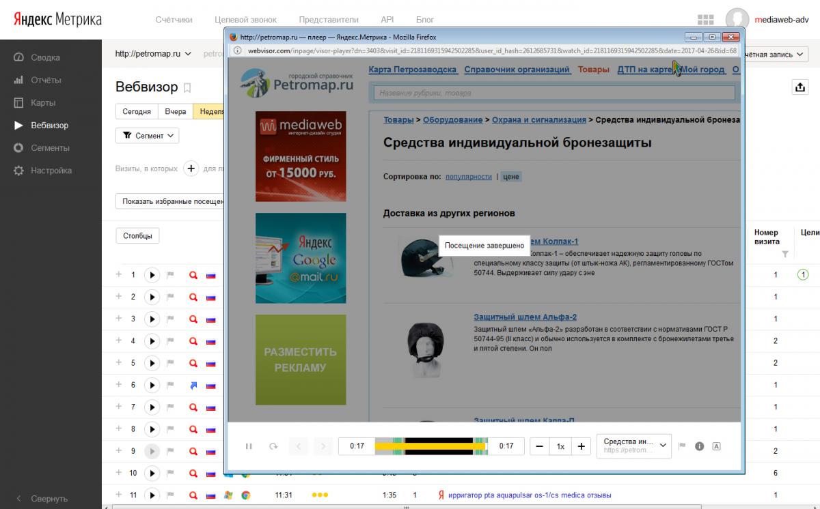This screenshot has height=509, width=820.
Task: Toggle favorite flag on visit row 5
Action: point(171,363)
